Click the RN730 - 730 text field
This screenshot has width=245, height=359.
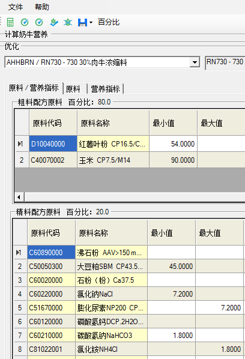[x=226, y=62]
